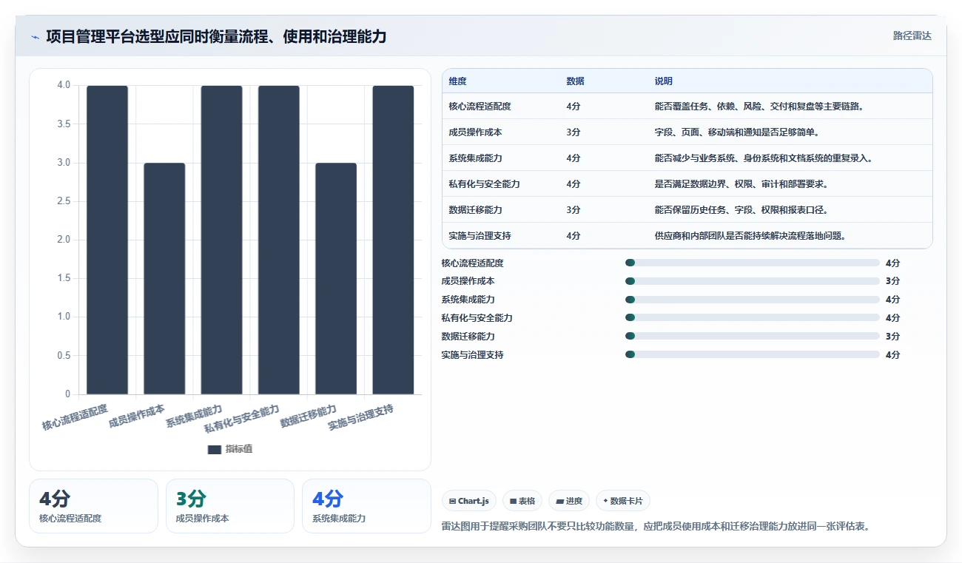This screenshot has height=563, width=962.
Task: Click the 系统集成能力 bar in chart
Action: pos(222,240)
